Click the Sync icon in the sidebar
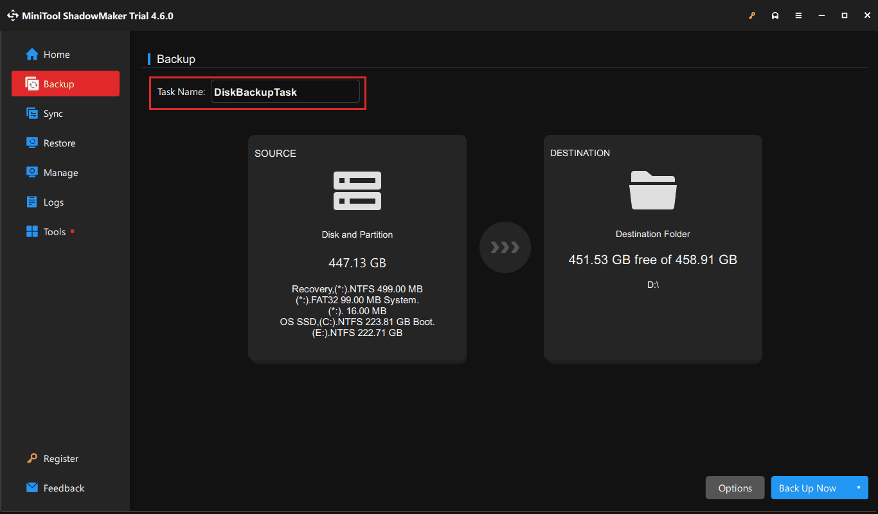This screenshot has height=514, width=878. pos(32,114)
